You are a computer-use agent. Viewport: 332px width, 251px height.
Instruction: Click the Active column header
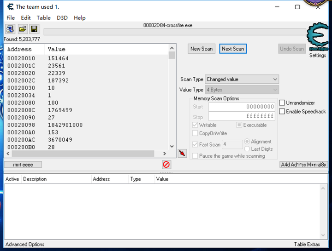12,179
